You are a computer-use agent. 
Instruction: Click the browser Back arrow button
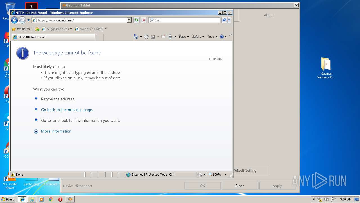pos(14,20)
